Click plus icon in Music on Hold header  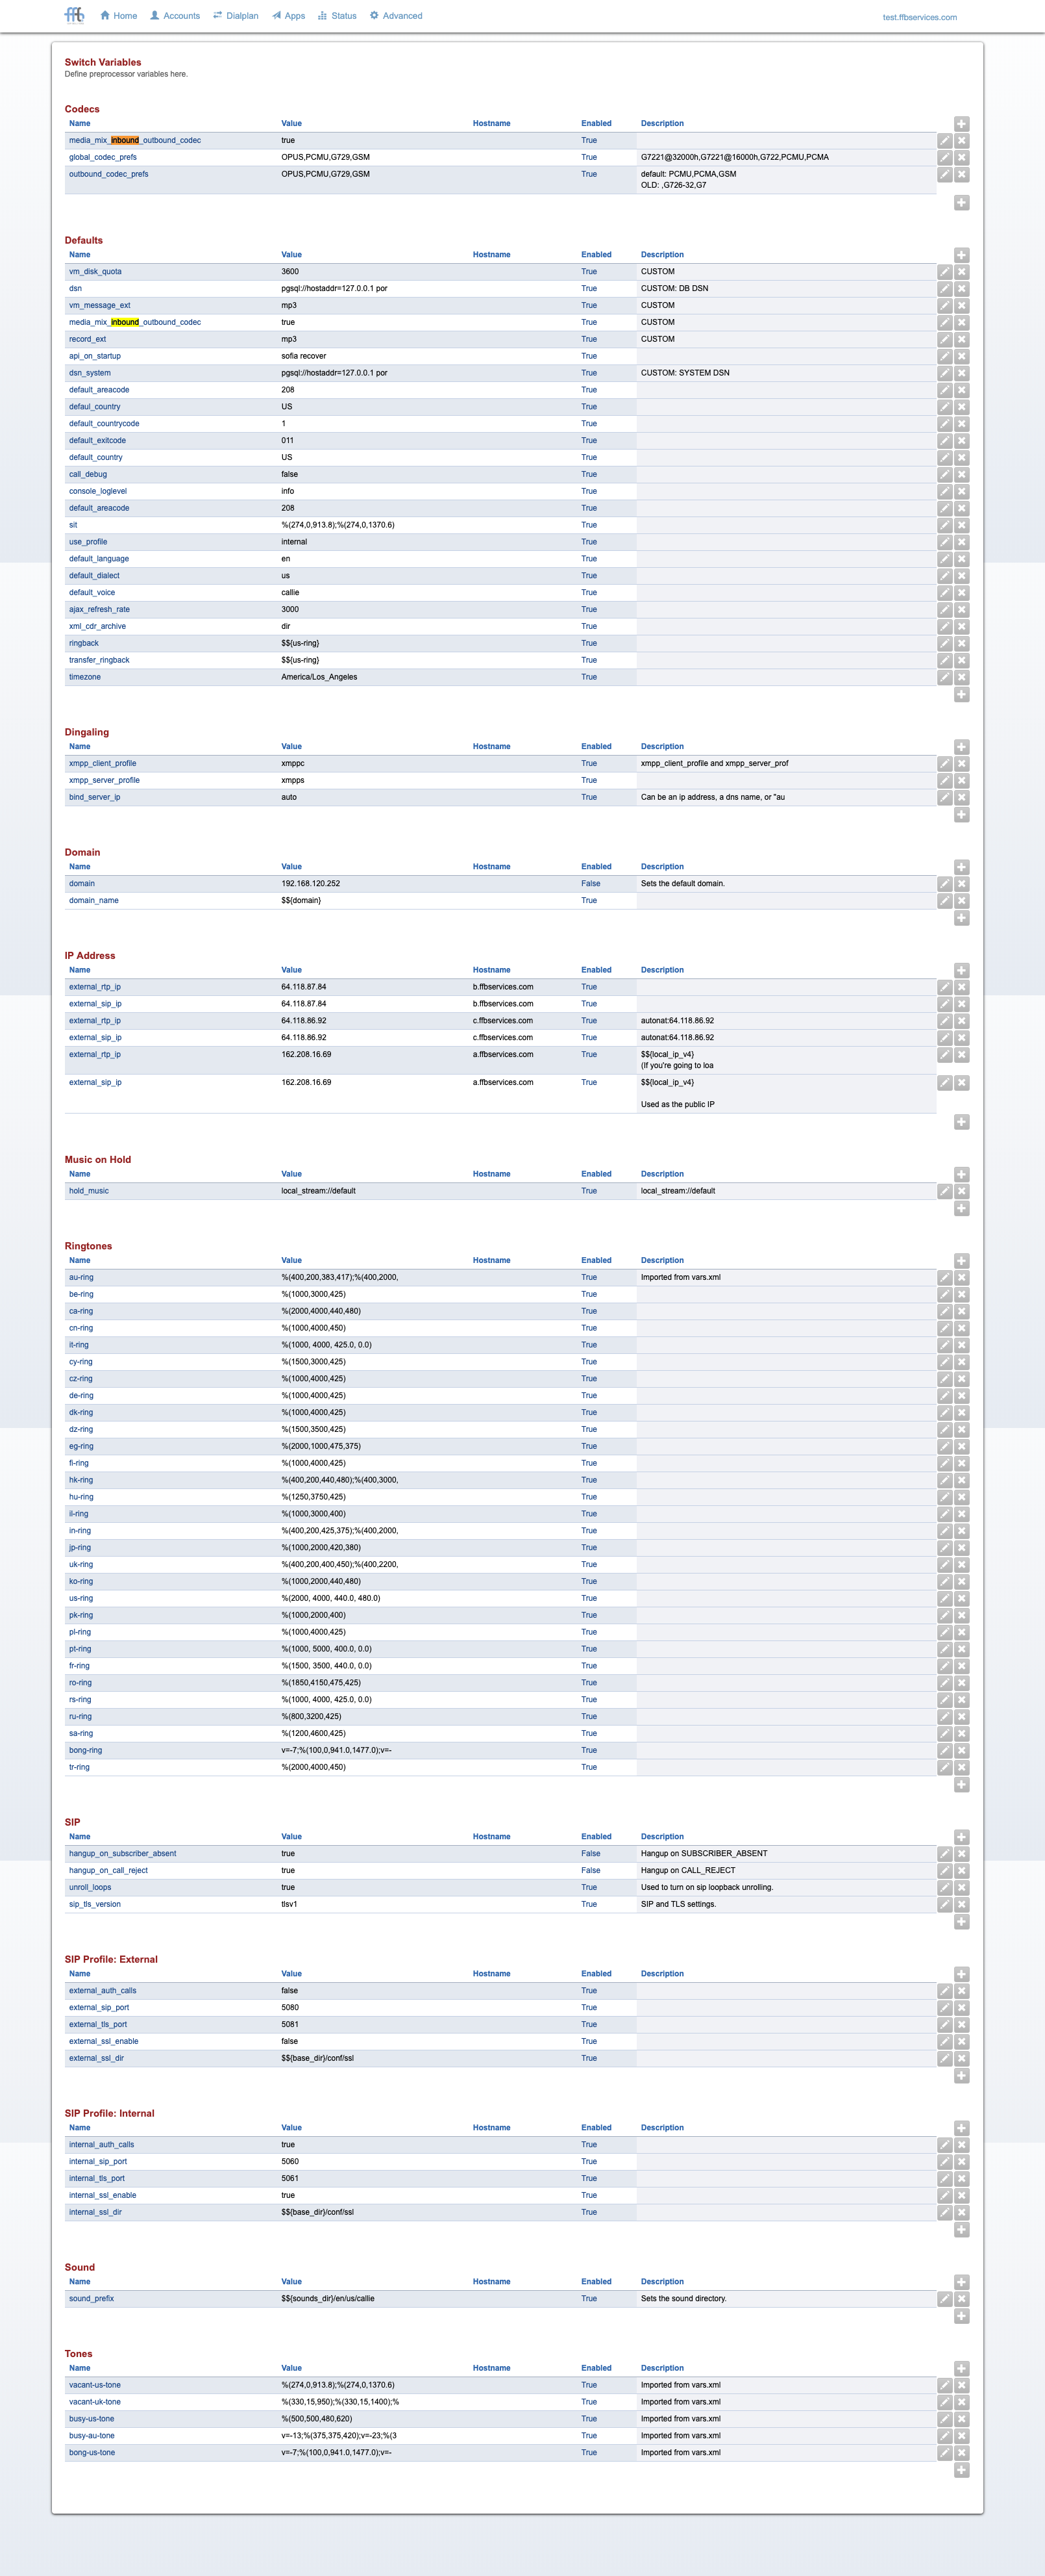(x=961, y=1175)
